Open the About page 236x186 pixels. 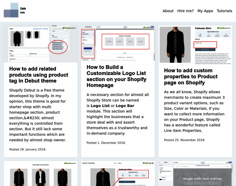coord(168,11)
